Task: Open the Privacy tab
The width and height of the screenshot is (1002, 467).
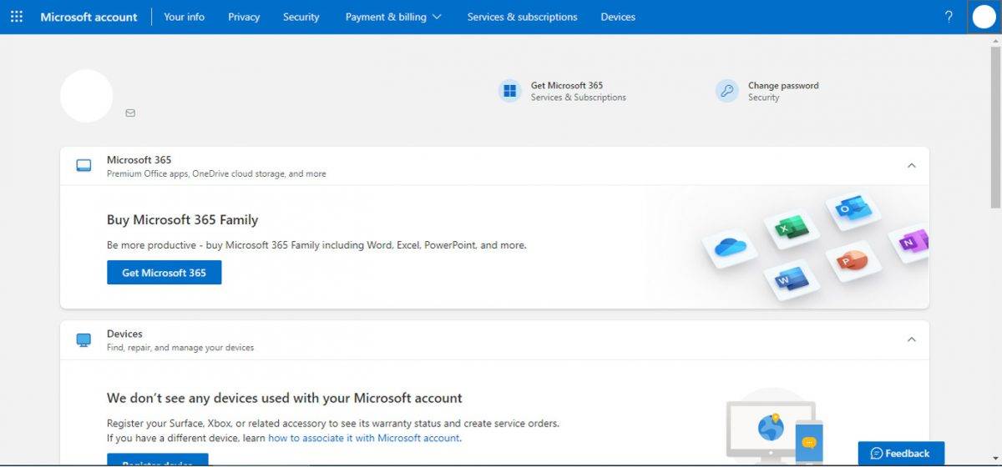Action: pyautogui.click(x=244, y=17)
